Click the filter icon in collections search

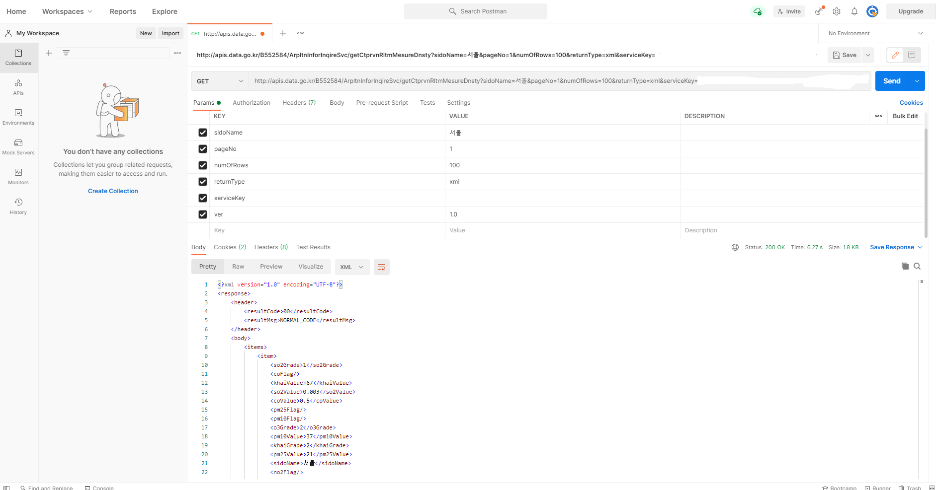point(66,53)
